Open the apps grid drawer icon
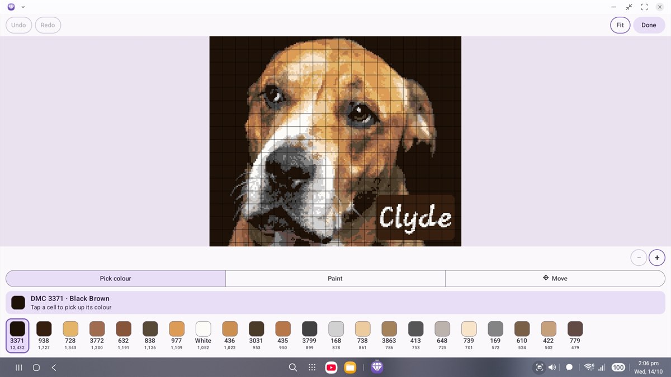671x377 pixels. coord(312,368)
